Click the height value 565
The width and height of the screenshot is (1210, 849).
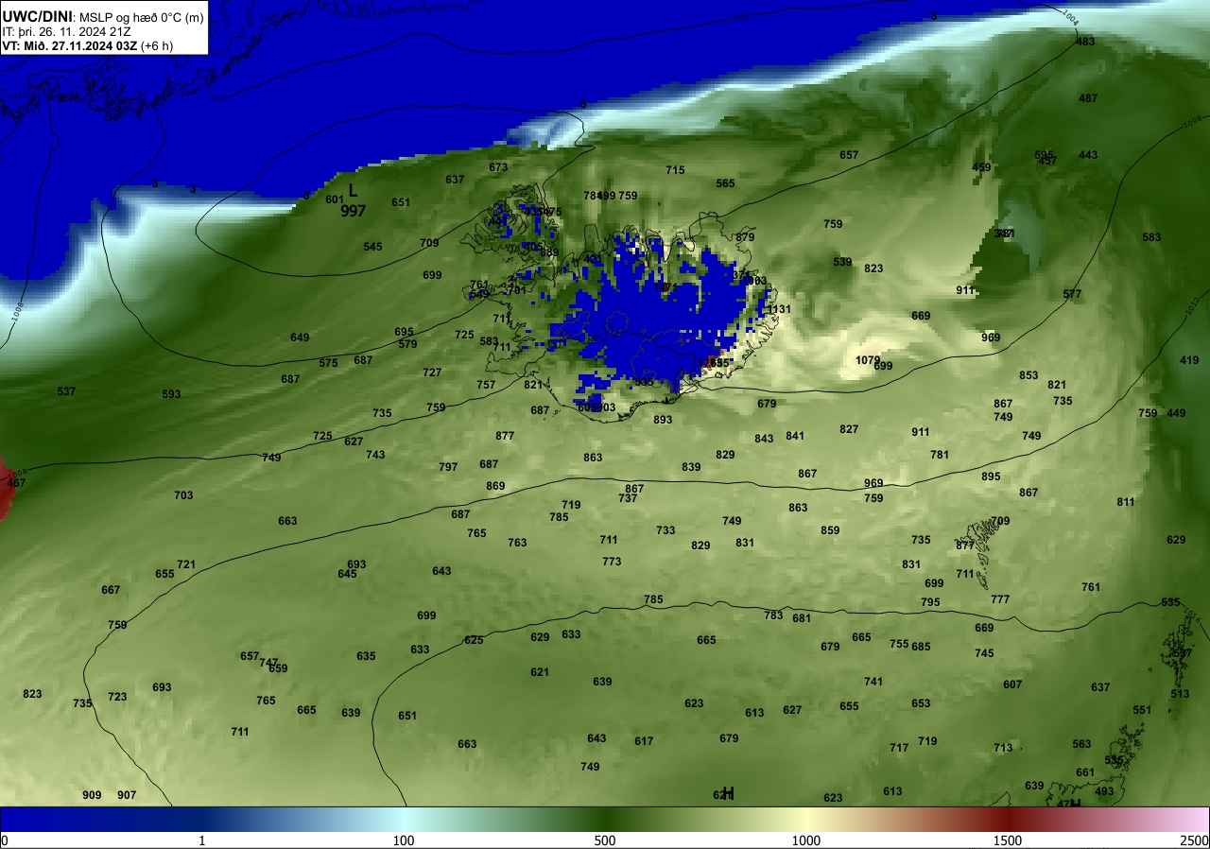(x=725, y=183)
